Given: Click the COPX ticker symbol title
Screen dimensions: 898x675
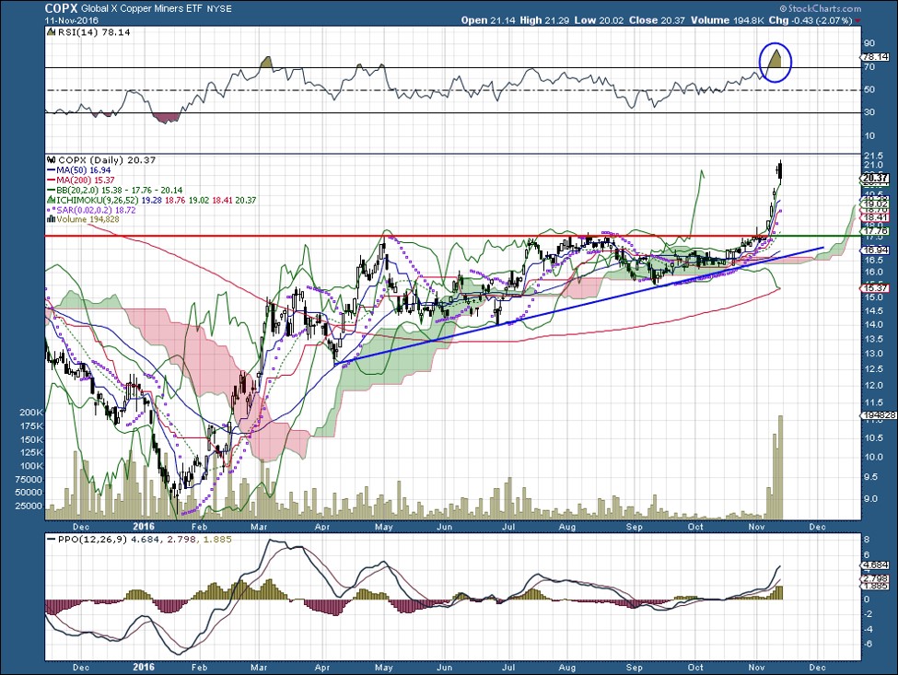Looking at the screenshot, I should (62, 8).
